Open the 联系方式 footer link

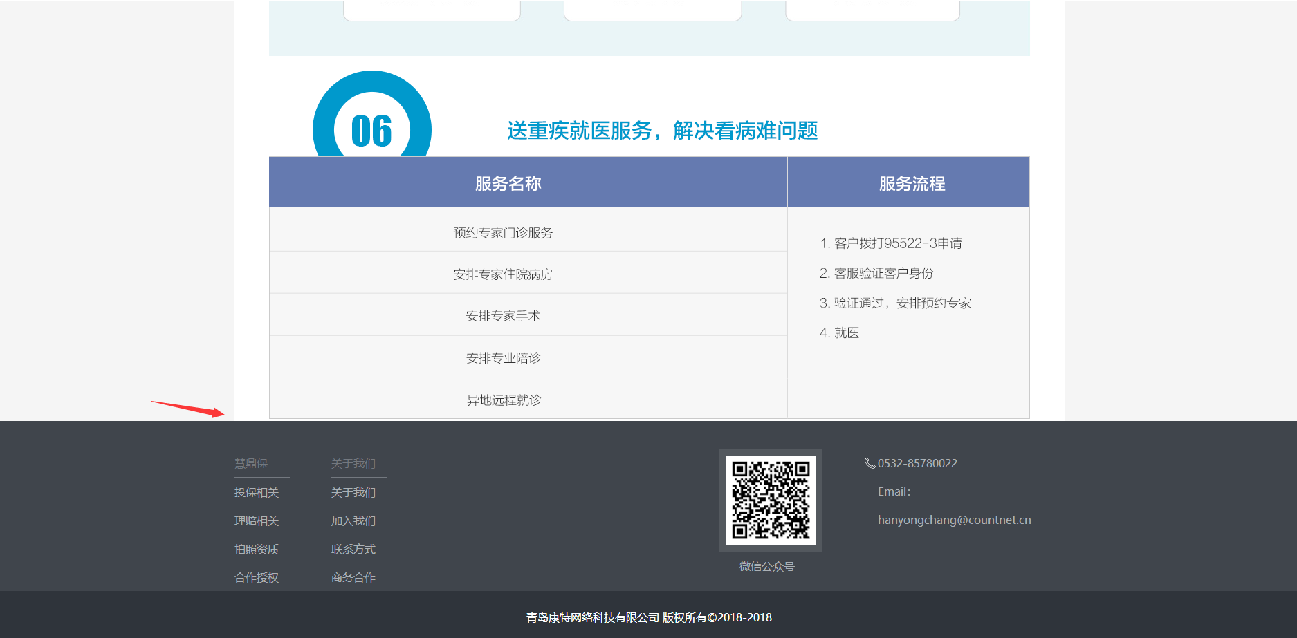[353, 549]
